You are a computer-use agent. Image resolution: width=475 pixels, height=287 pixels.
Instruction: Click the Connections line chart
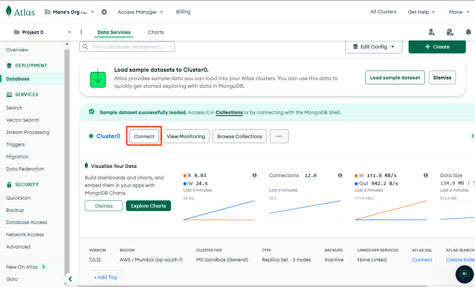304,210
